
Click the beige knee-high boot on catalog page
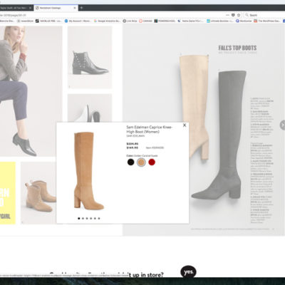(x=195, y=107)
